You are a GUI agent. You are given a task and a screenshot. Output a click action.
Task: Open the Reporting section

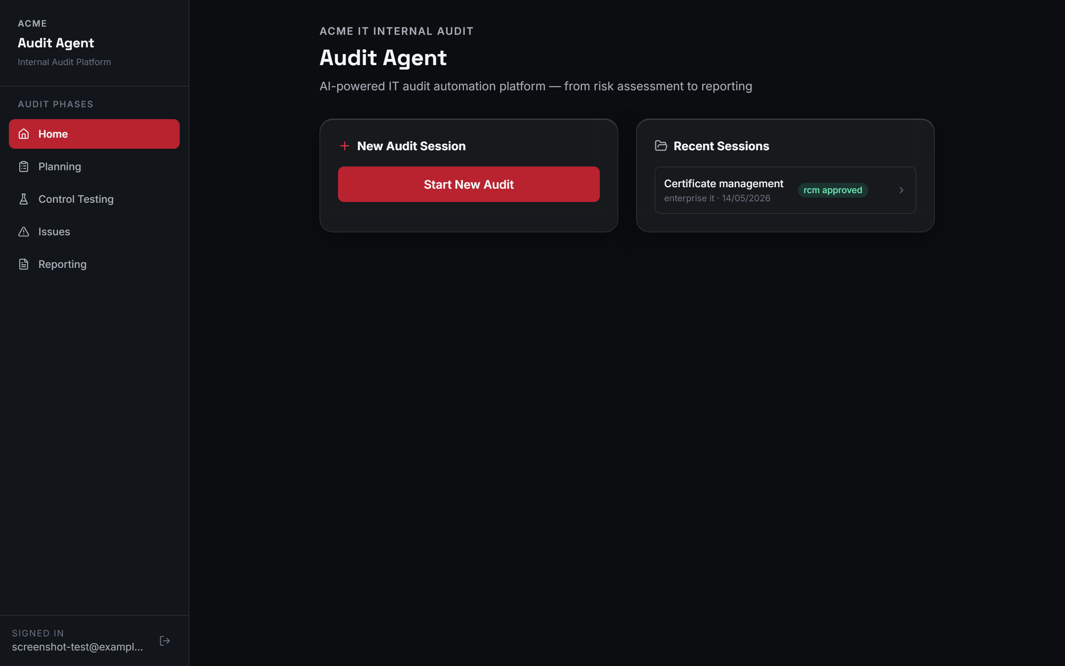[94, 264]
